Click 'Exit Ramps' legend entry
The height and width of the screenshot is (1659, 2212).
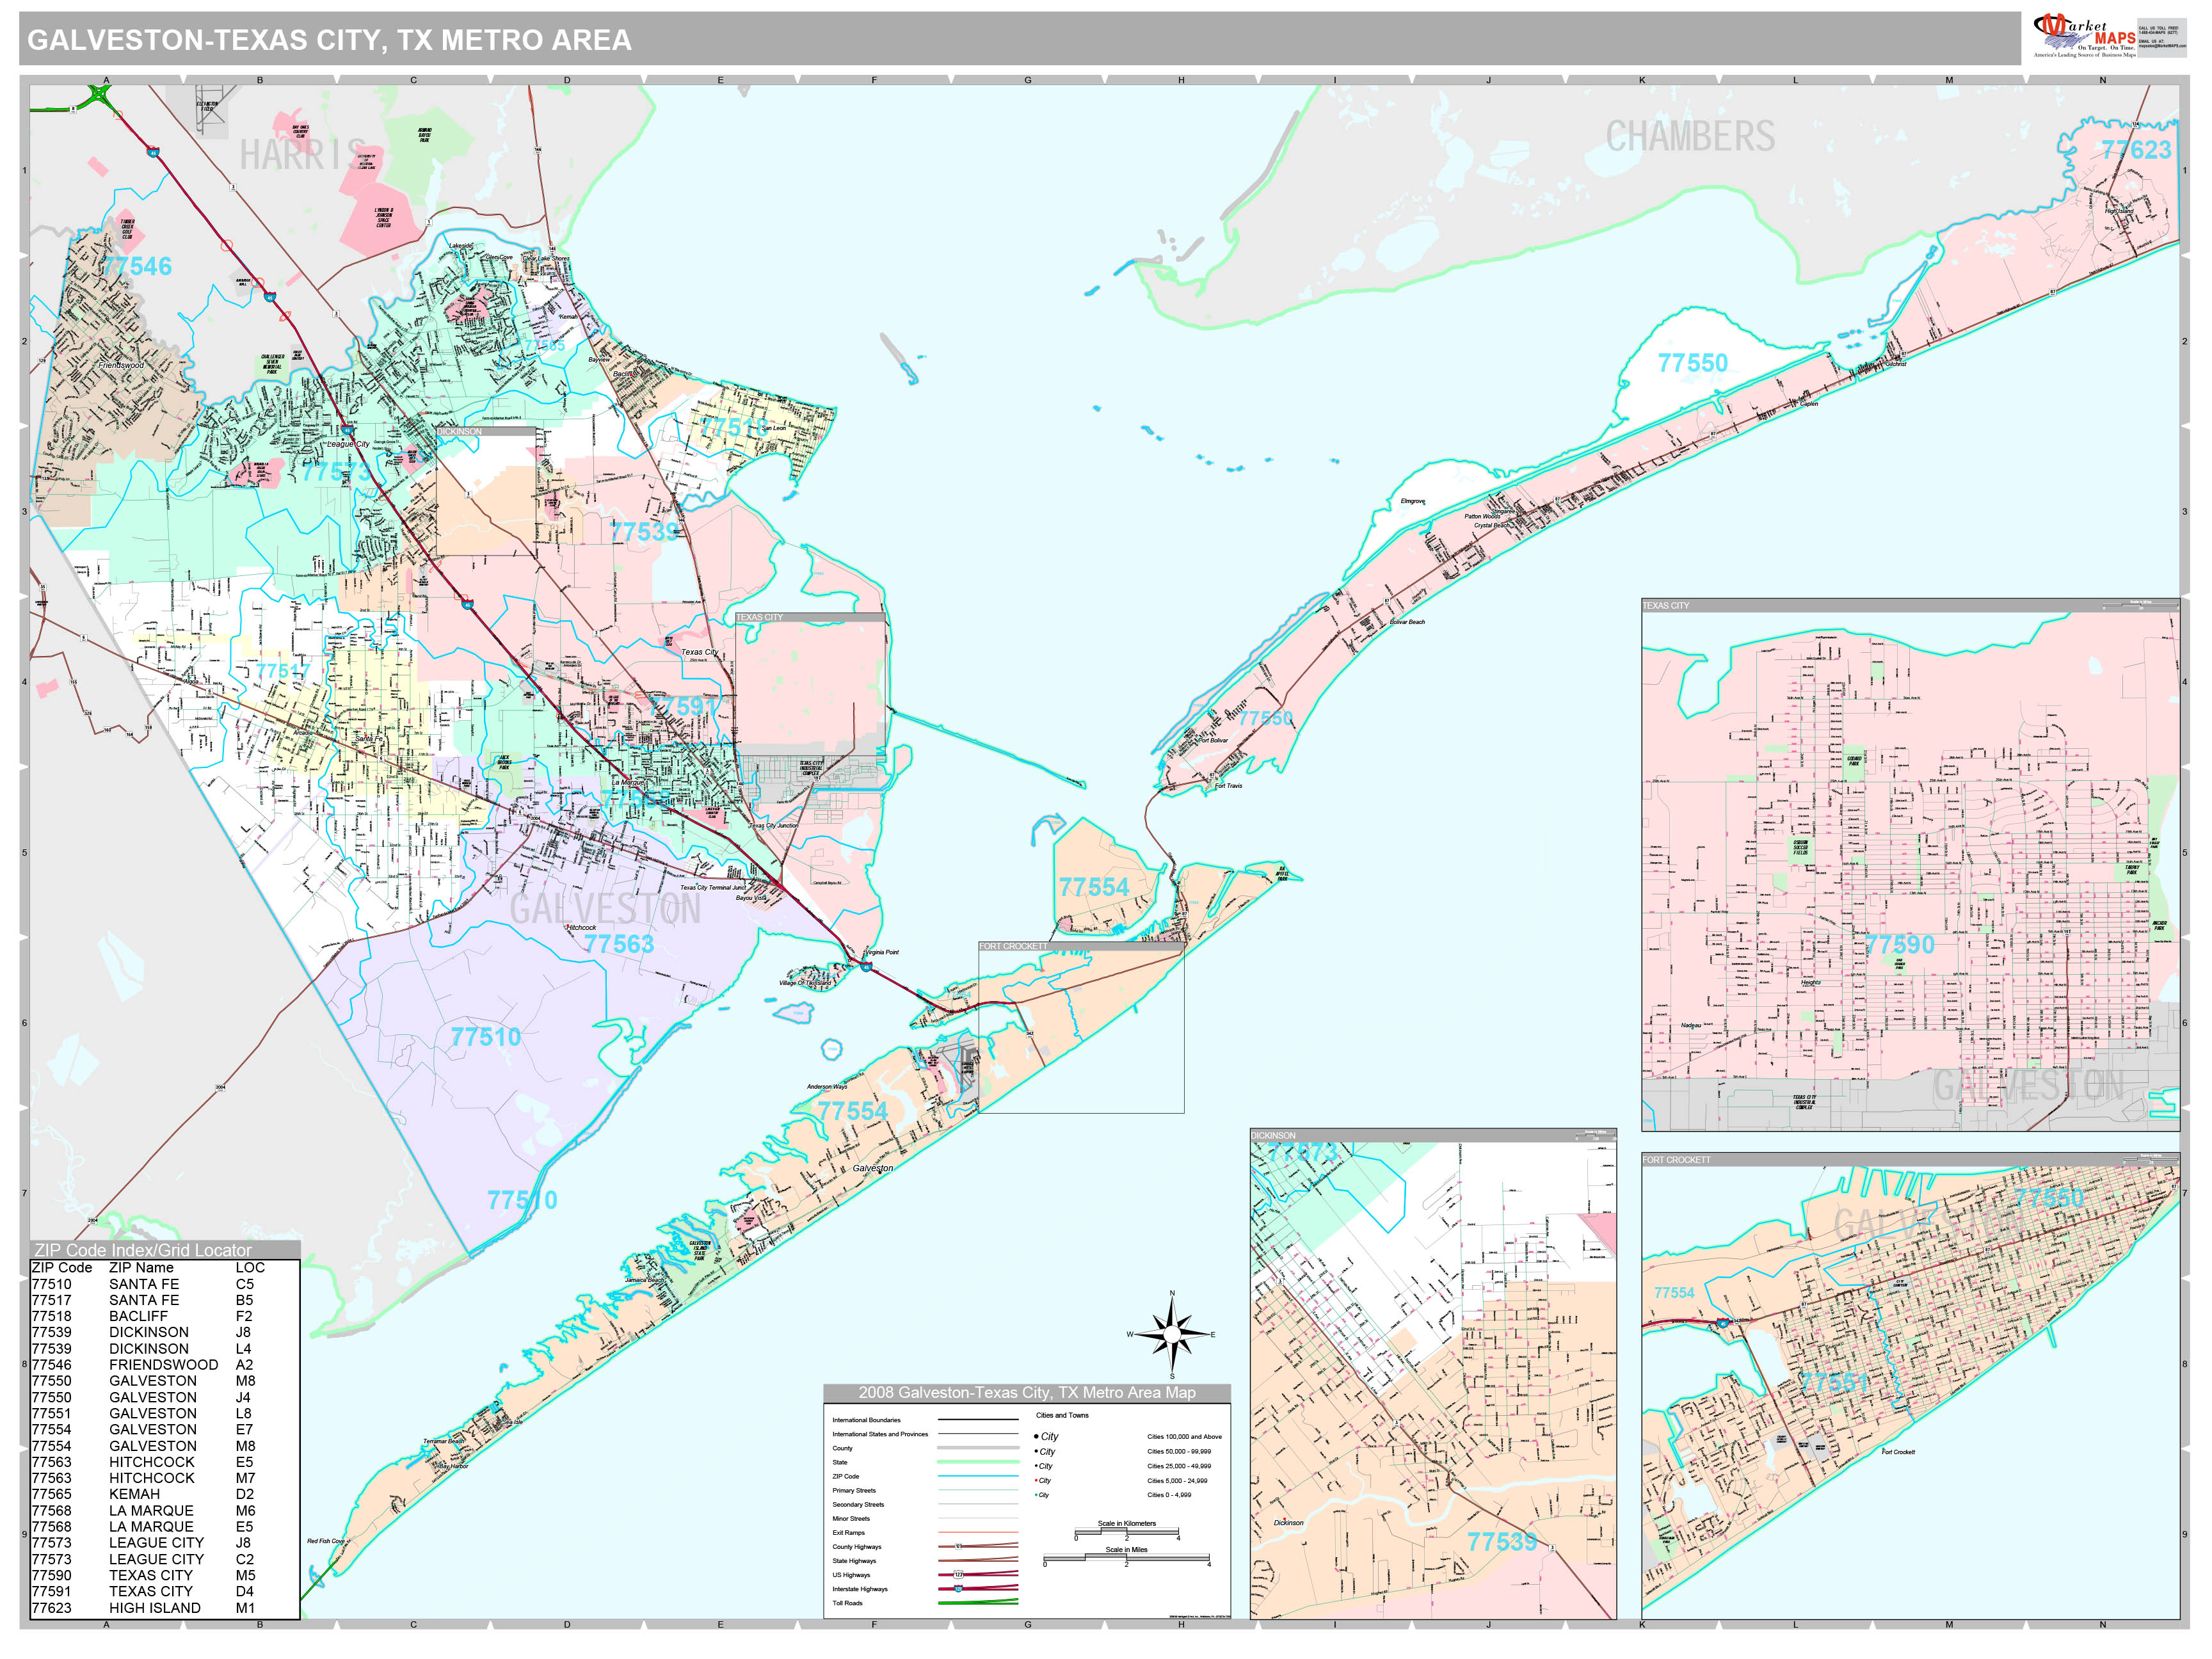tap(848, 1532)
